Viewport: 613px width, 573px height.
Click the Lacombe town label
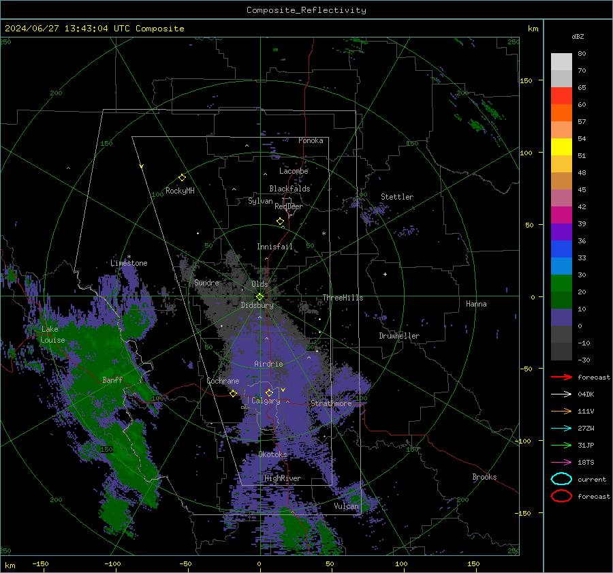point(294,171)
